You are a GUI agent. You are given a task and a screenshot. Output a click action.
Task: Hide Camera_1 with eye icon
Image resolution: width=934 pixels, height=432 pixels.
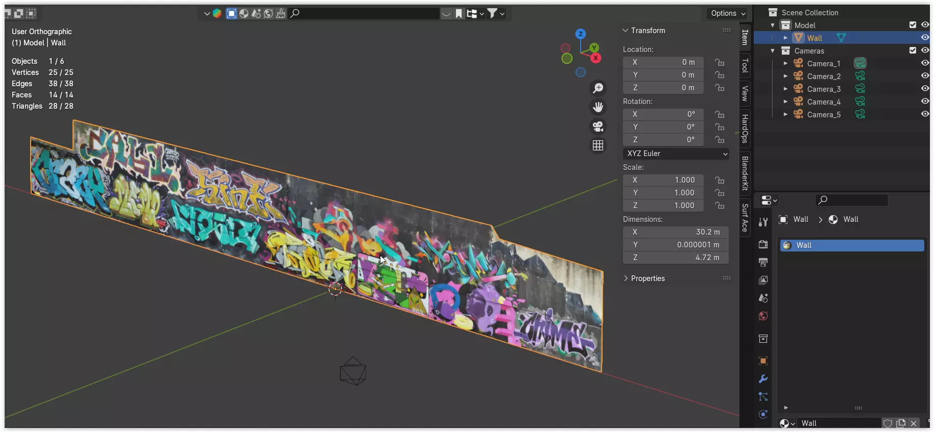click(x=925, y=63)
